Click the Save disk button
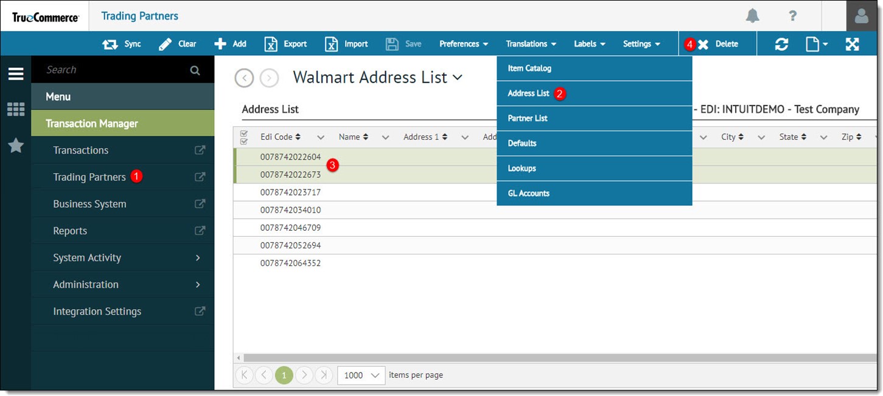The image size is (883, 396). [x=403, y=44]
